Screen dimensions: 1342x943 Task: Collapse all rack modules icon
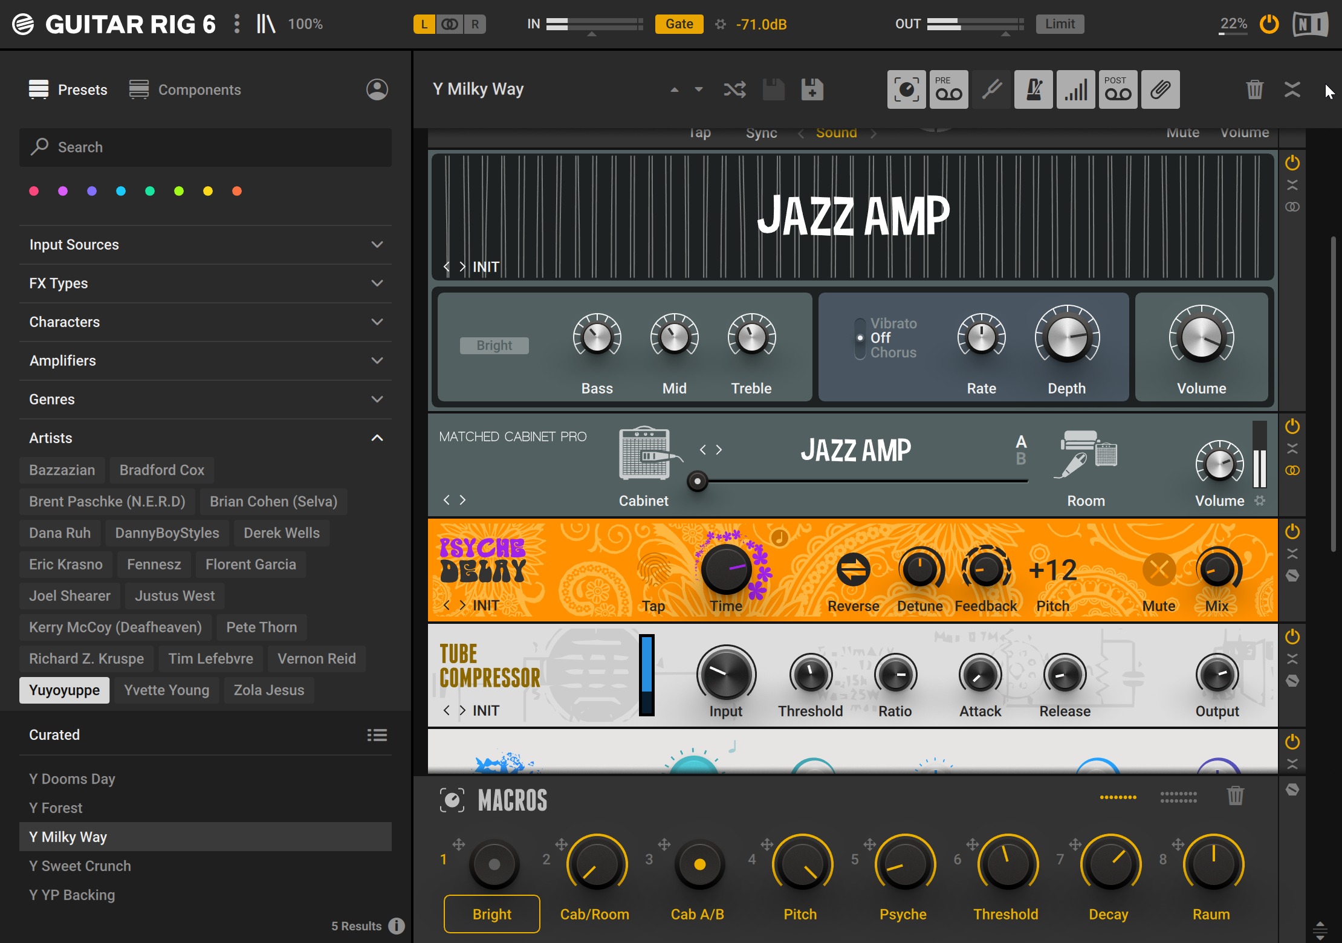1292,89
